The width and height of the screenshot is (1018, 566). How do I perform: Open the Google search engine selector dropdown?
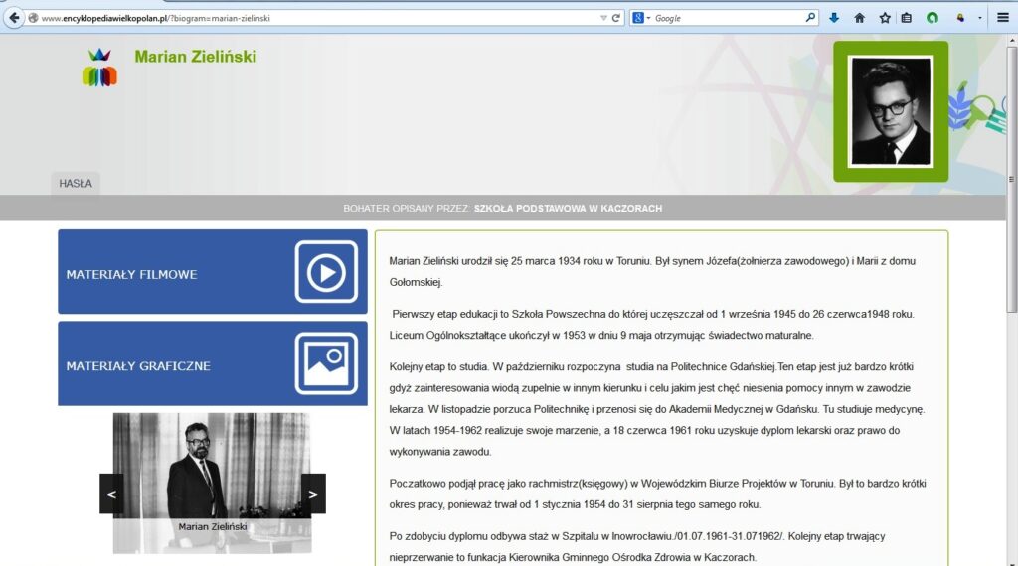(x=641, y=18)
